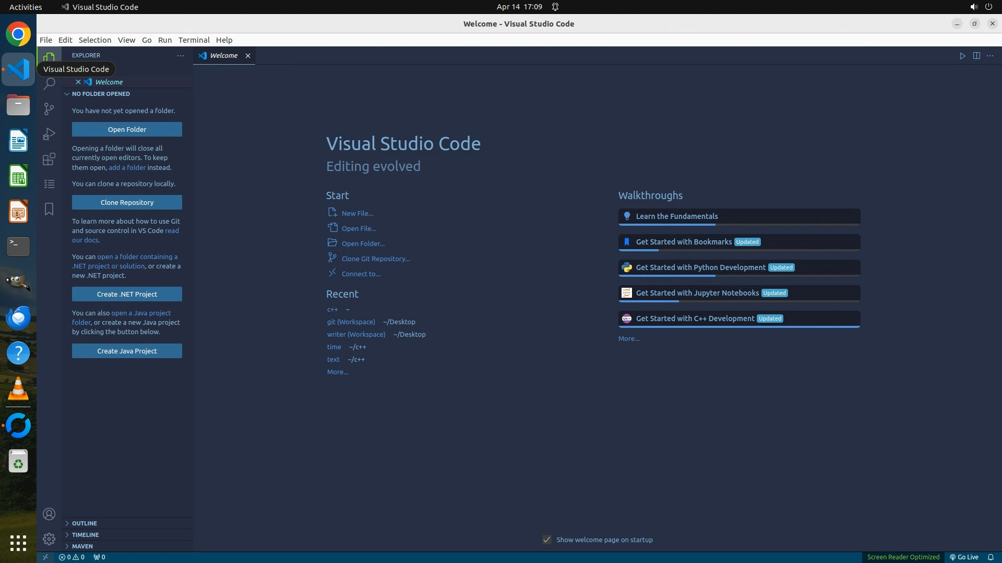Open the Terminal menu
The height and width of the screenshot is (563, 1002).
click(194, 40)
